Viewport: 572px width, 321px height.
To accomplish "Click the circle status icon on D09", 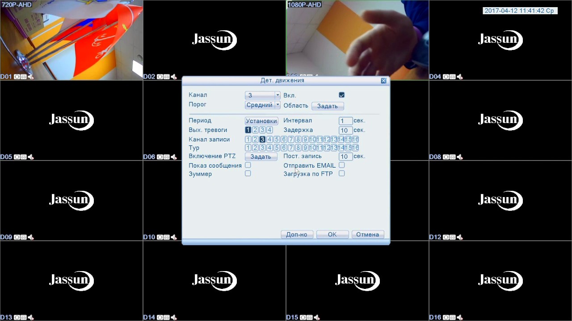I will click(17, 237).
